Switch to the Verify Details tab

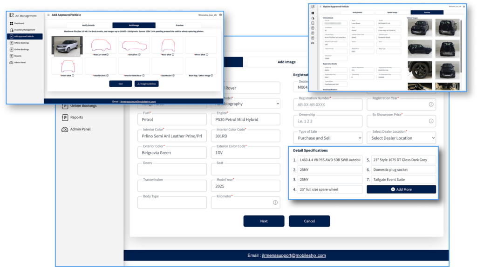88,25
